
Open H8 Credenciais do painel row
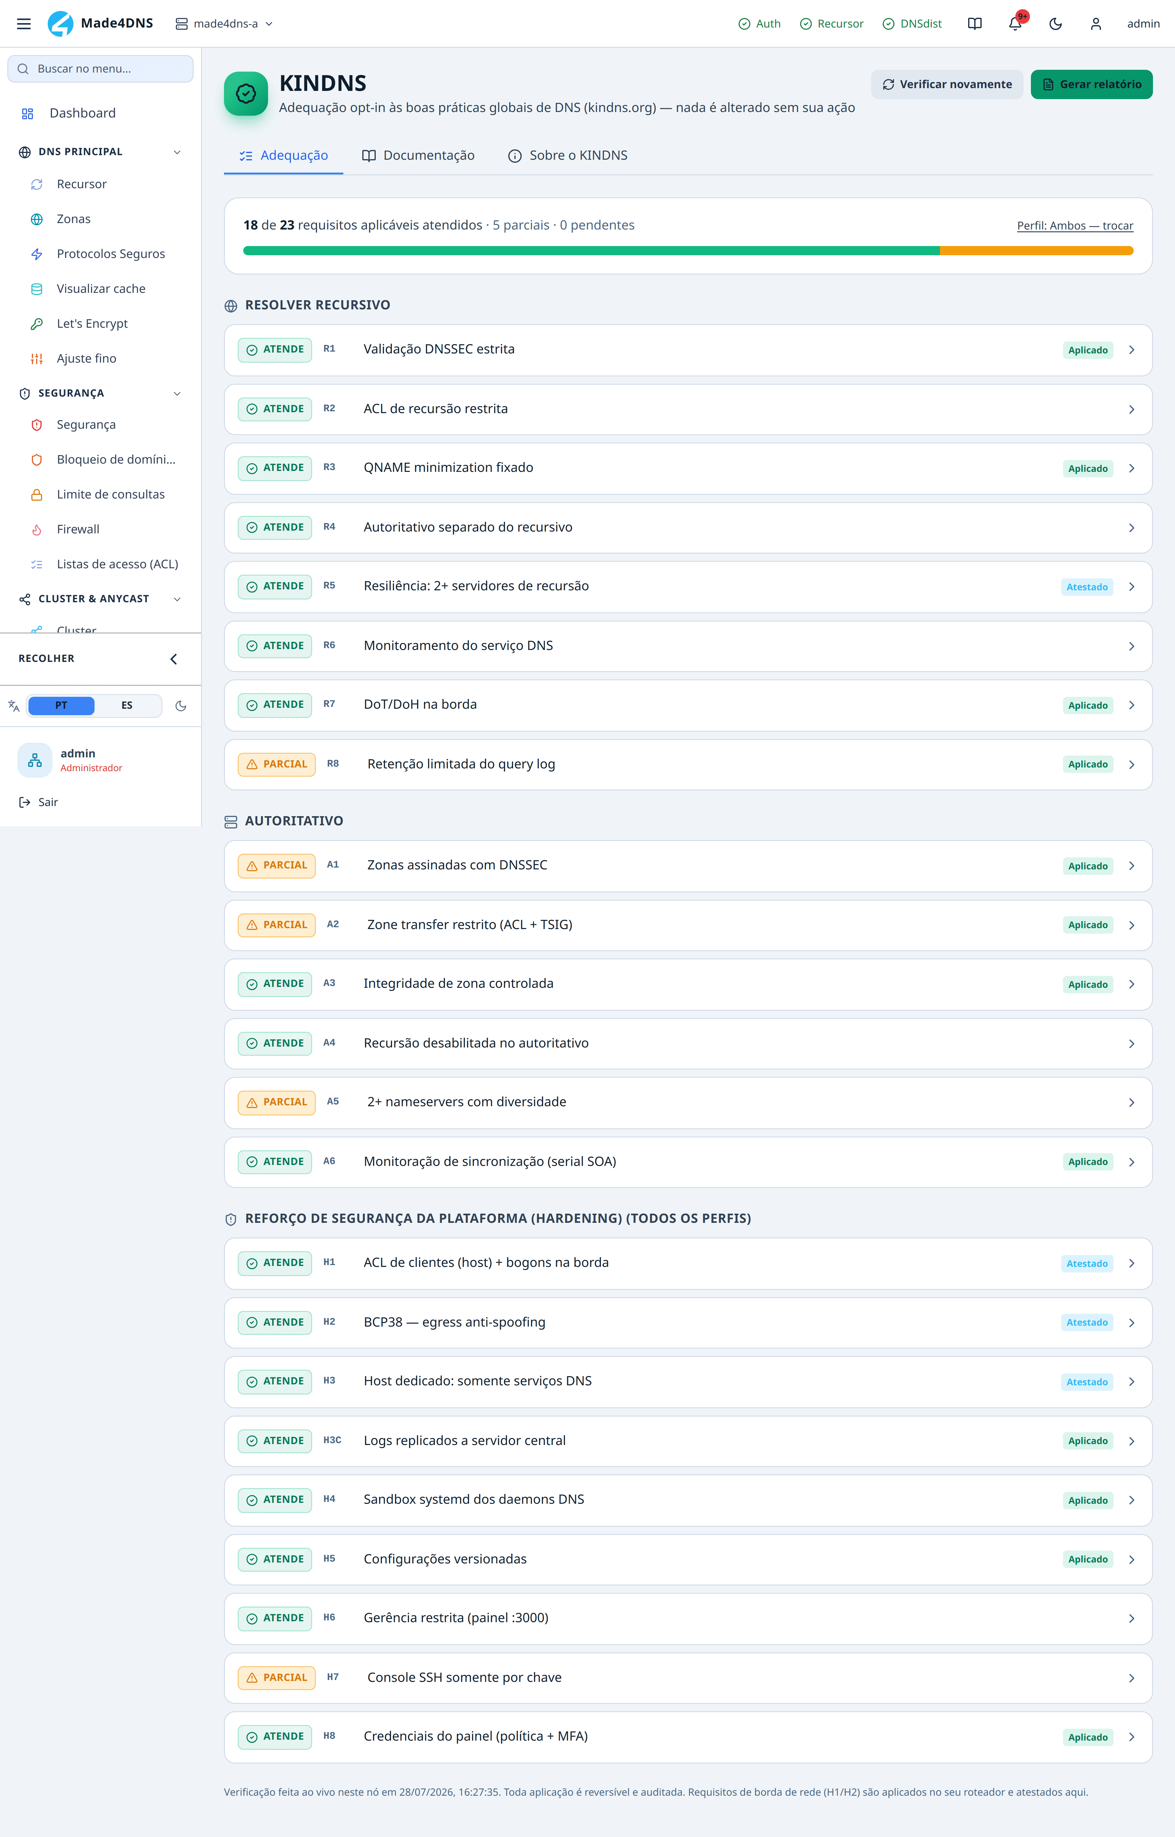coord(688,1737)
